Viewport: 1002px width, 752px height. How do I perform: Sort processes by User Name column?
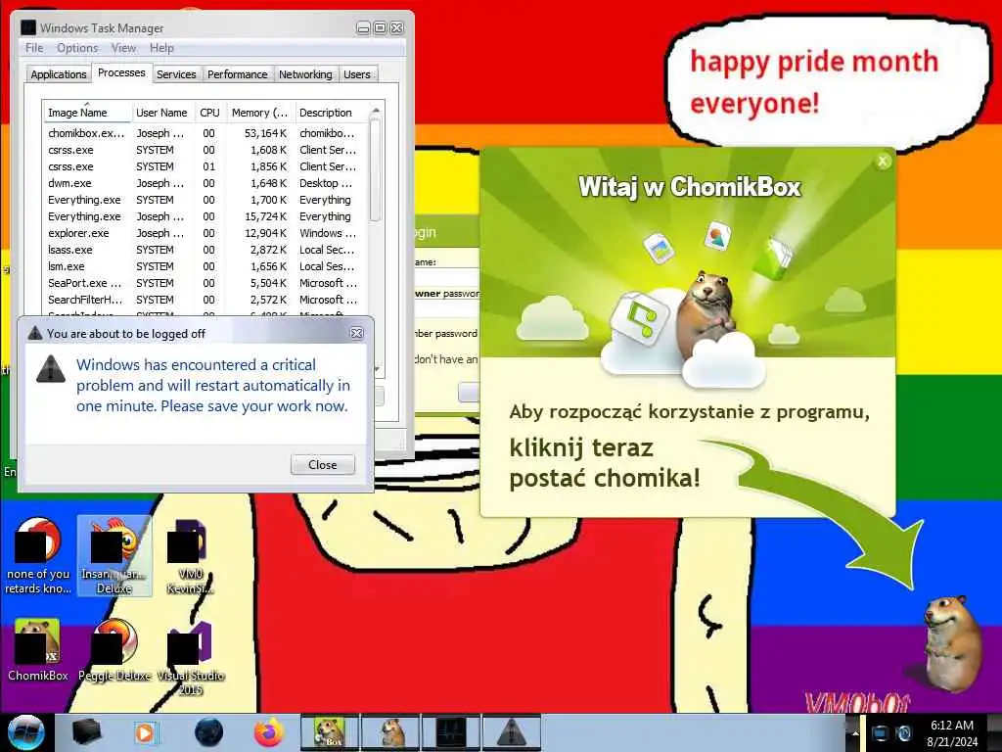click(162, 113)
